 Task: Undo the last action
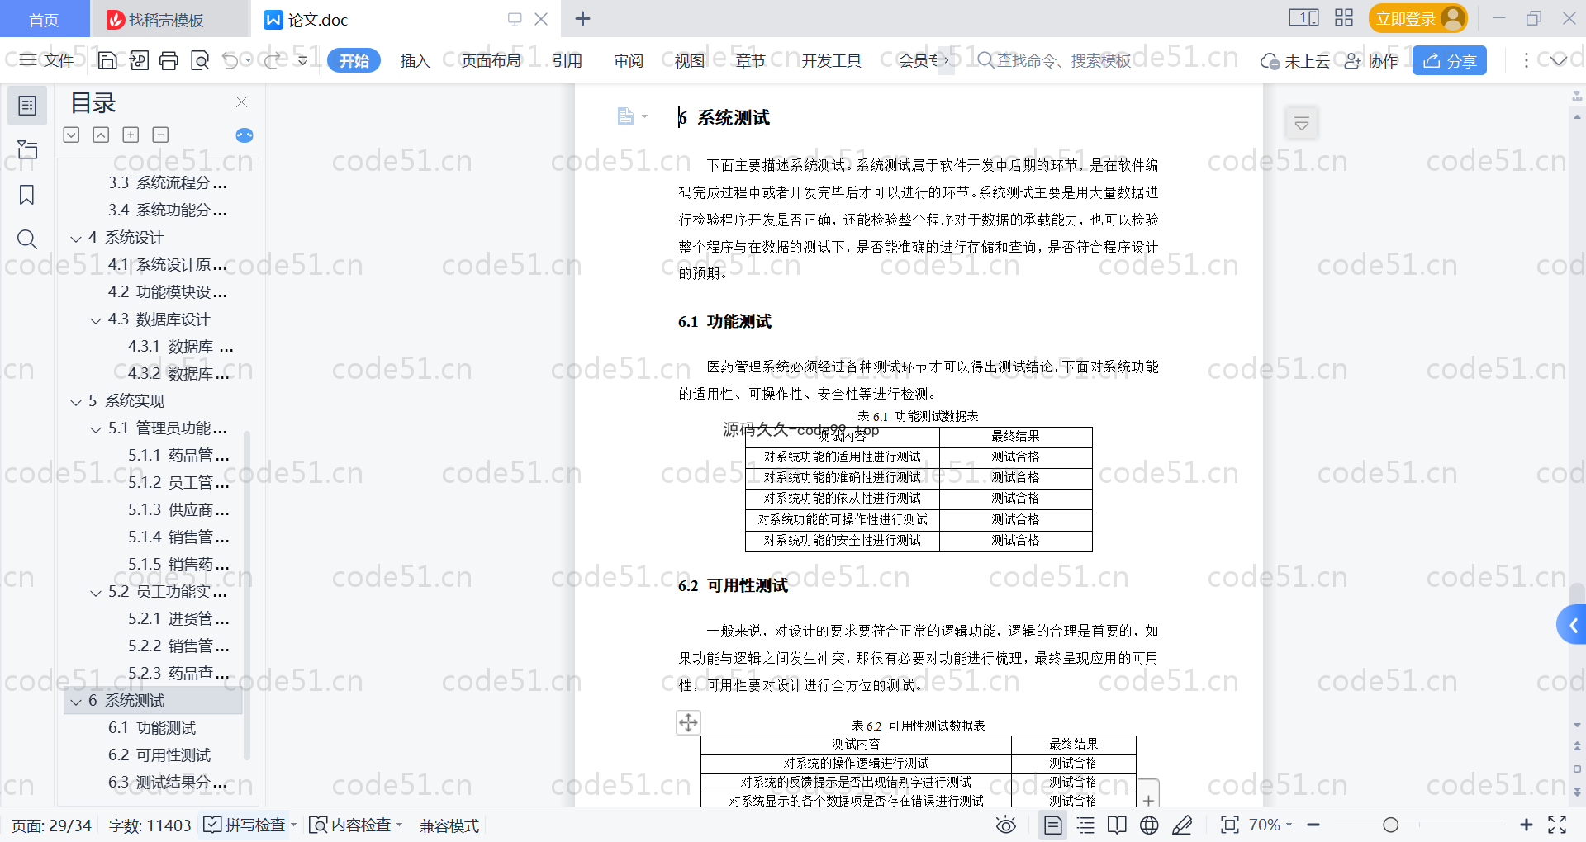click(230, 60)
